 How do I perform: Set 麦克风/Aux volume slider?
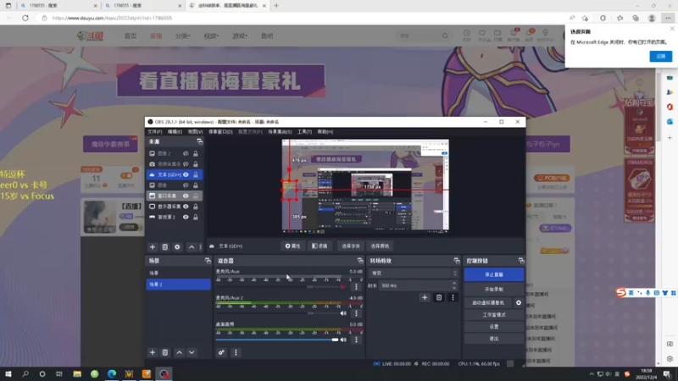277,287
